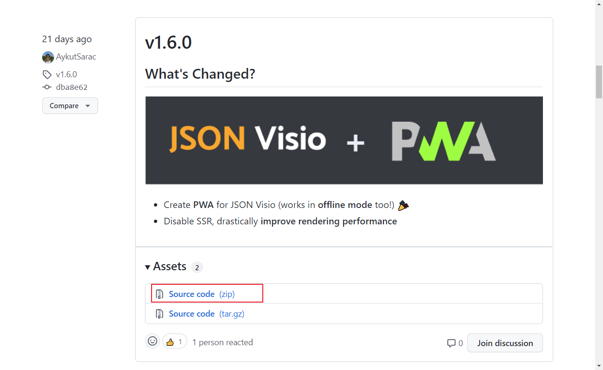Collapse the Assets section triangle

pyautogui.click(x=148, y=267)
